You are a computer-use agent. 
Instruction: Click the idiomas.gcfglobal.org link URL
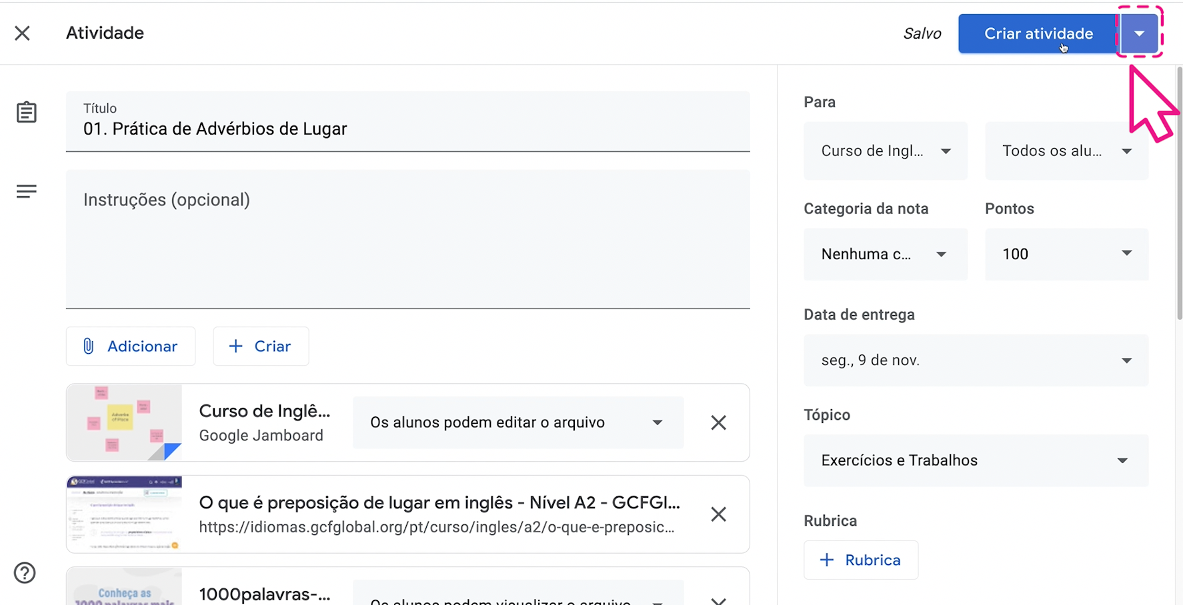pos(437,527)
